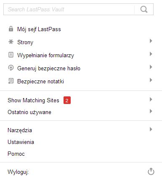Click the magnifying glass search icon
Image resolution: width=162 pixels, height=181 pixels.
pyautogui.click(x=144, y=9)
